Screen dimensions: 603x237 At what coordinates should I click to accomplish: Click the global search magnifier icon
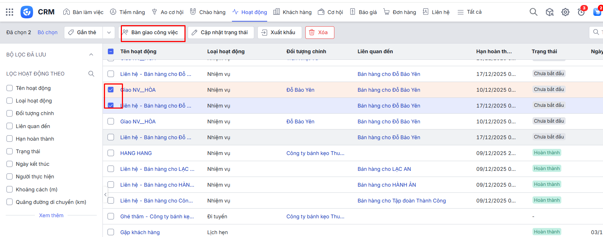pyautogui.click(x=533, y=12)
